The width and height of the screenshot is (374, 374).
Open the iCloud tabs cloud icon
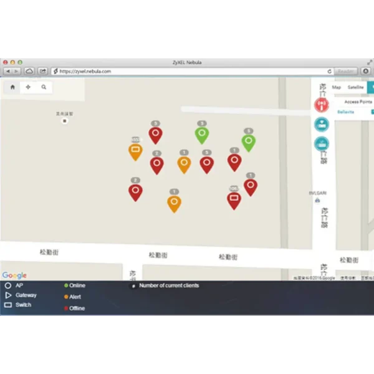click(29, 71)
